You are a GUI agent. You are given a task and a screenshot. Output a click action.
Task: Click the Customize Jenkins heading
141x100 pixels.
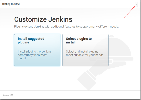click(43, 19)
